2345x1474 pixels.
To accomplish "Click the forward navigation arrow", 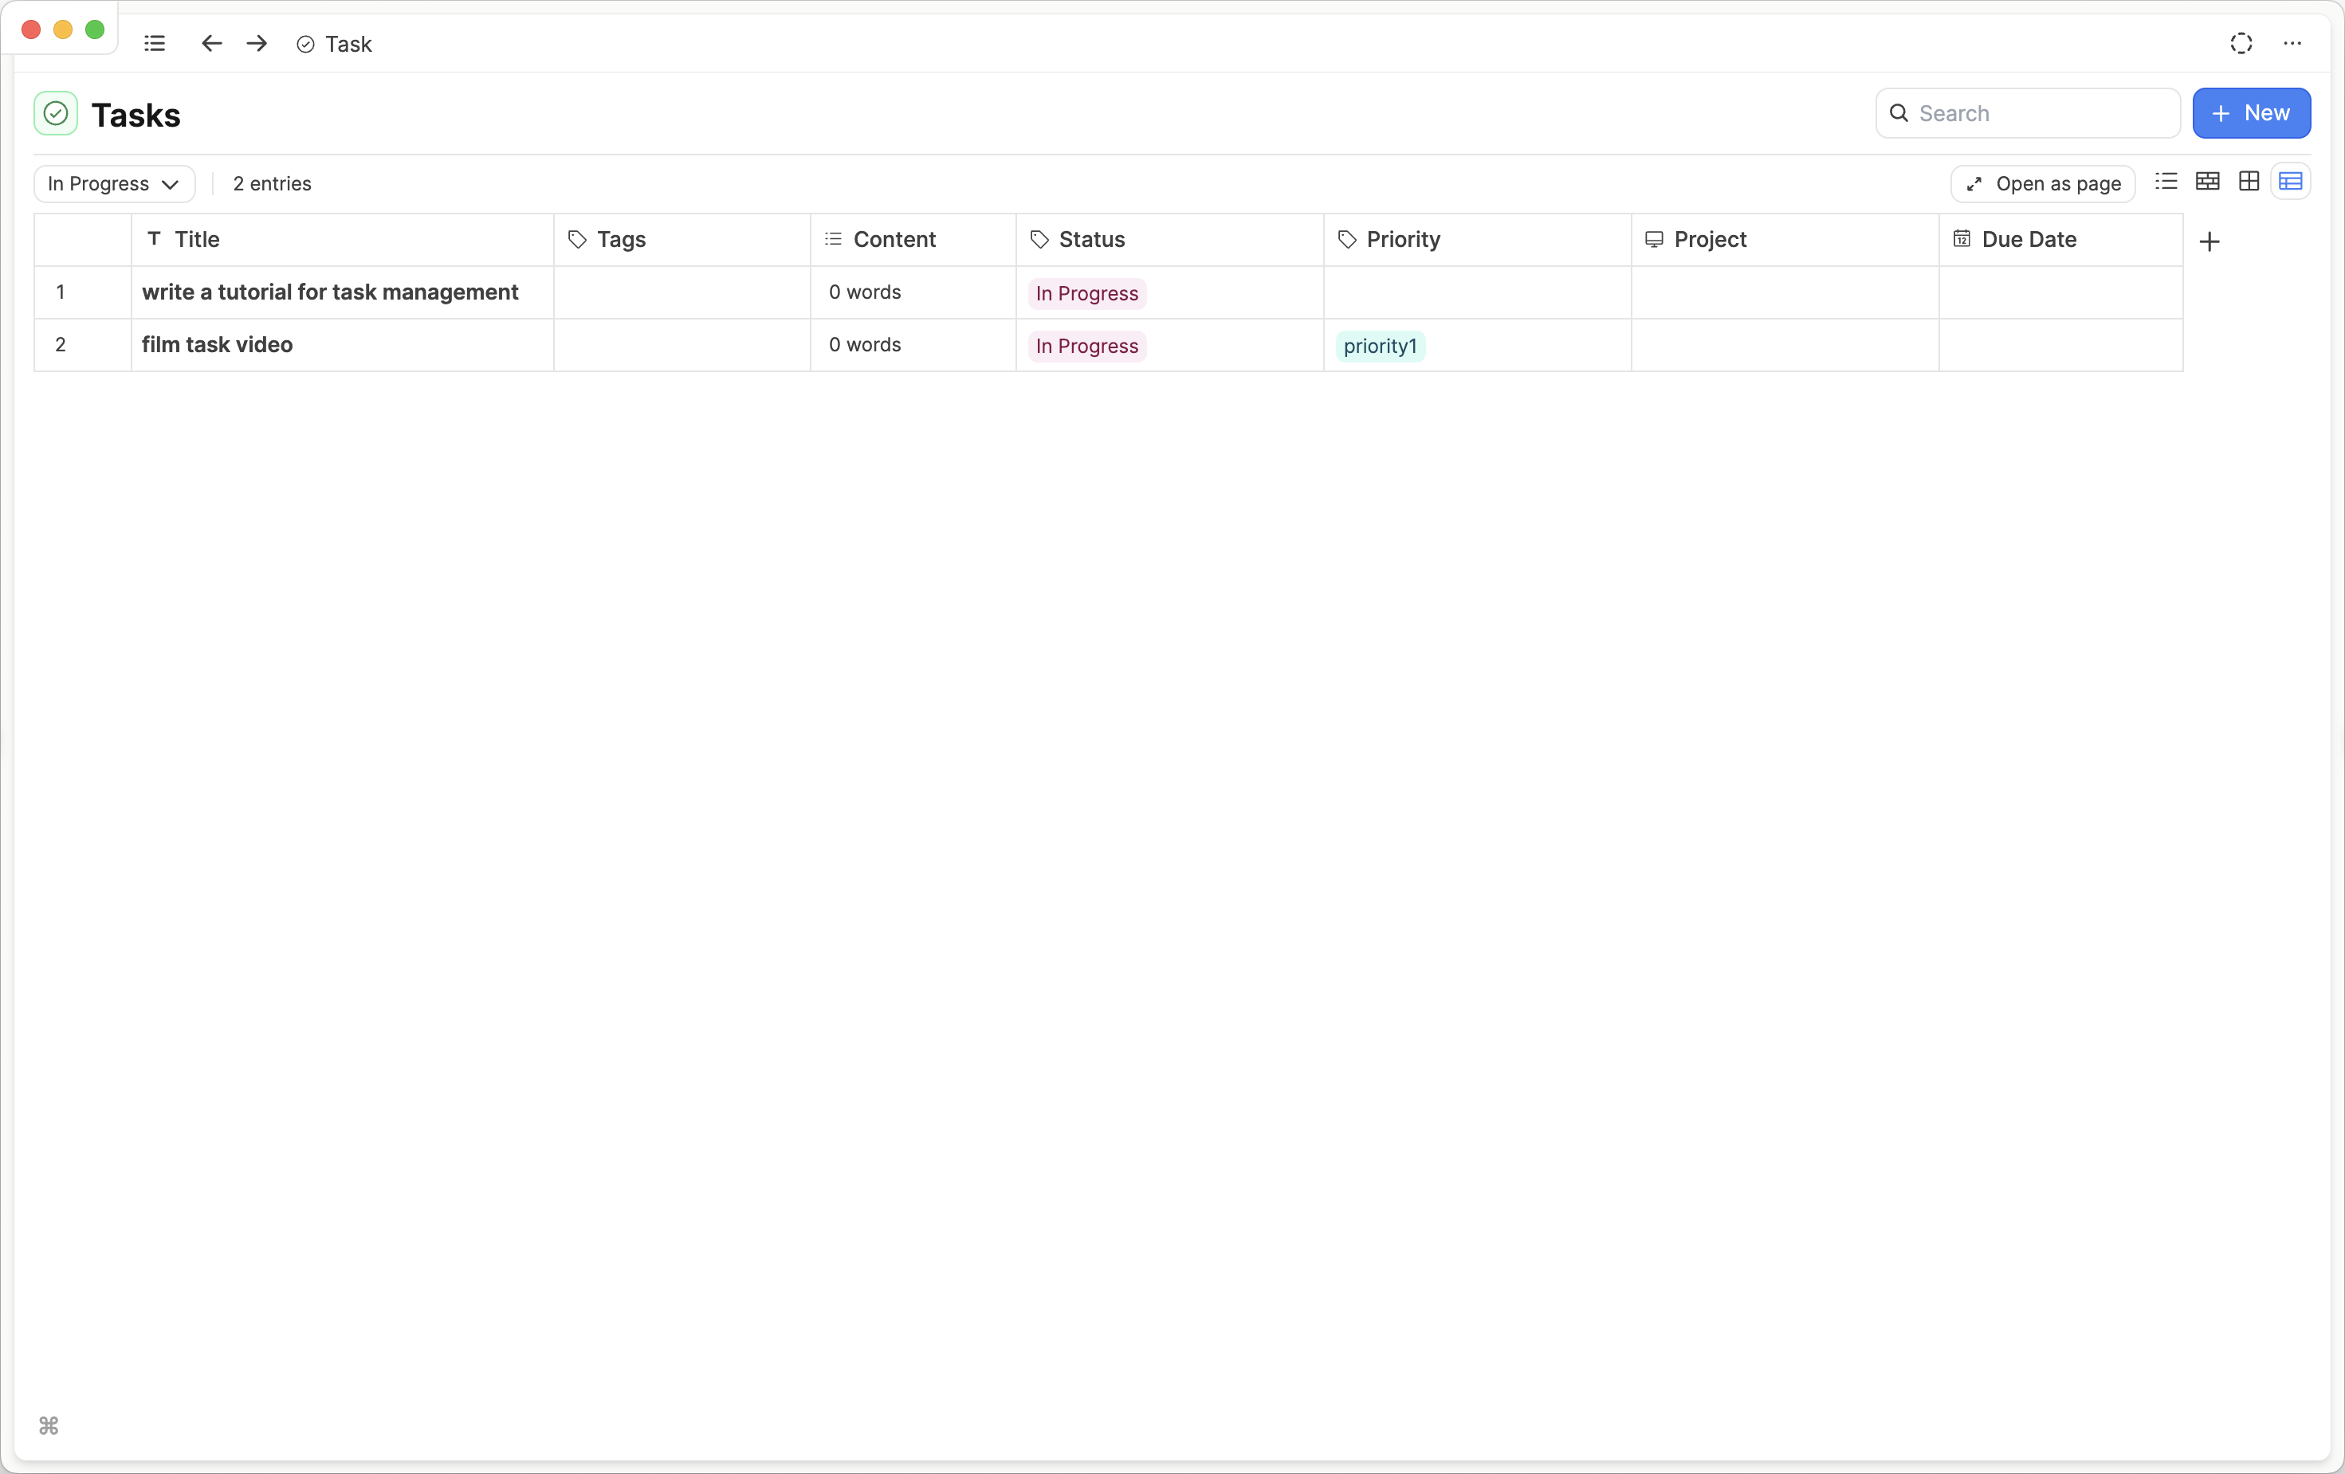I will 258,42.
